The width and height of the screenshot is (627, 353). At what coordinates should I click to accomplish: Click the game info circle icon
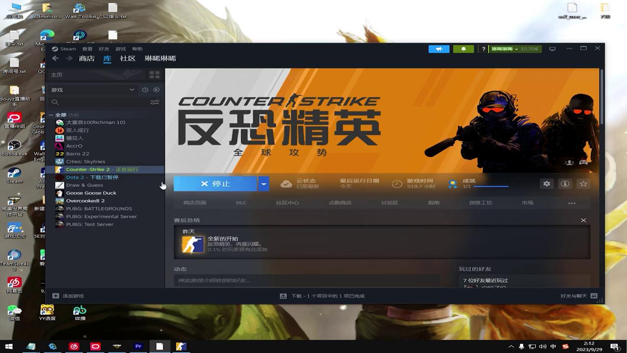point(565,183)
